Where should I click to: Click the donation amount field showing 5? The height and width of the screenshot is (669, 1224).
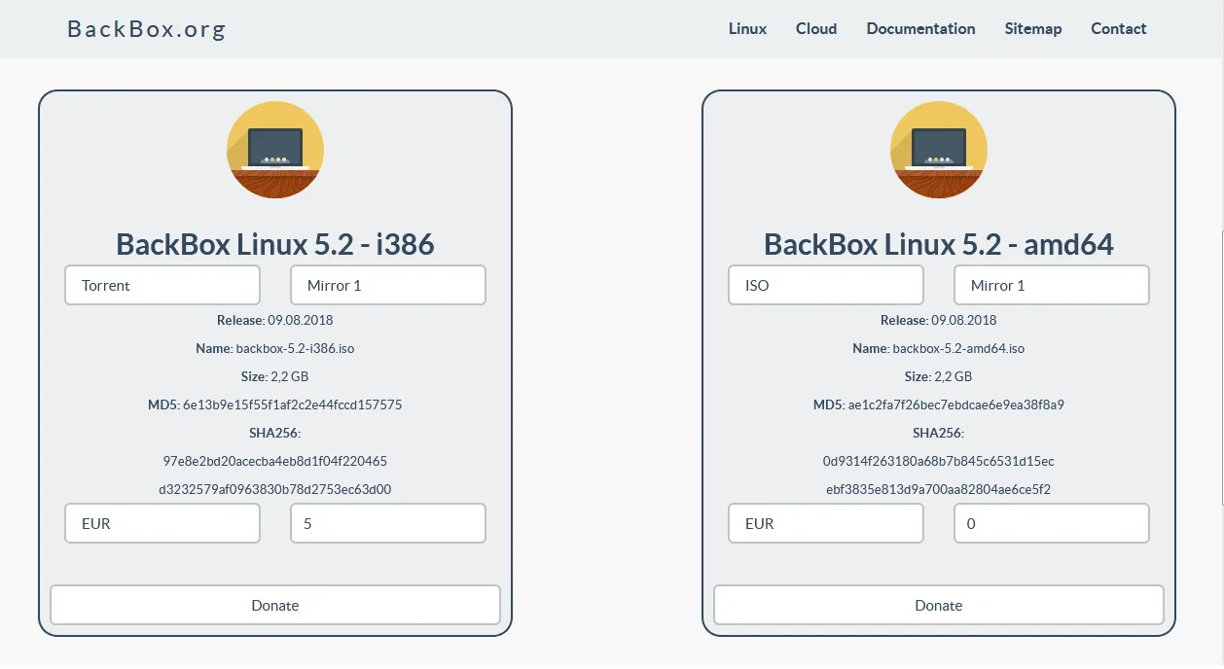388,523
